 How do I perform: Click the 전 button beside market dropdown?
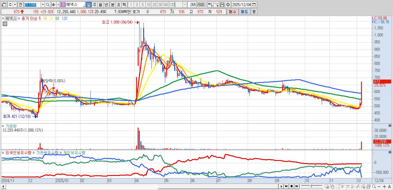point(21,5)
